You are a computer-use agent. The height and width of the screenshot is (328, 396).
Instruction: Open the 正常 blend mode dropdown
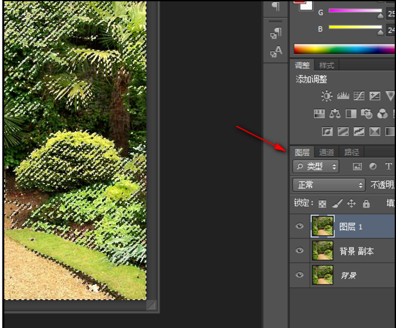click(329, 185)
